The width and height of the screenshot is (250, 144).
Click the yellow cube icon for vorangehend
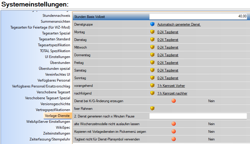[x=152, y=86]
